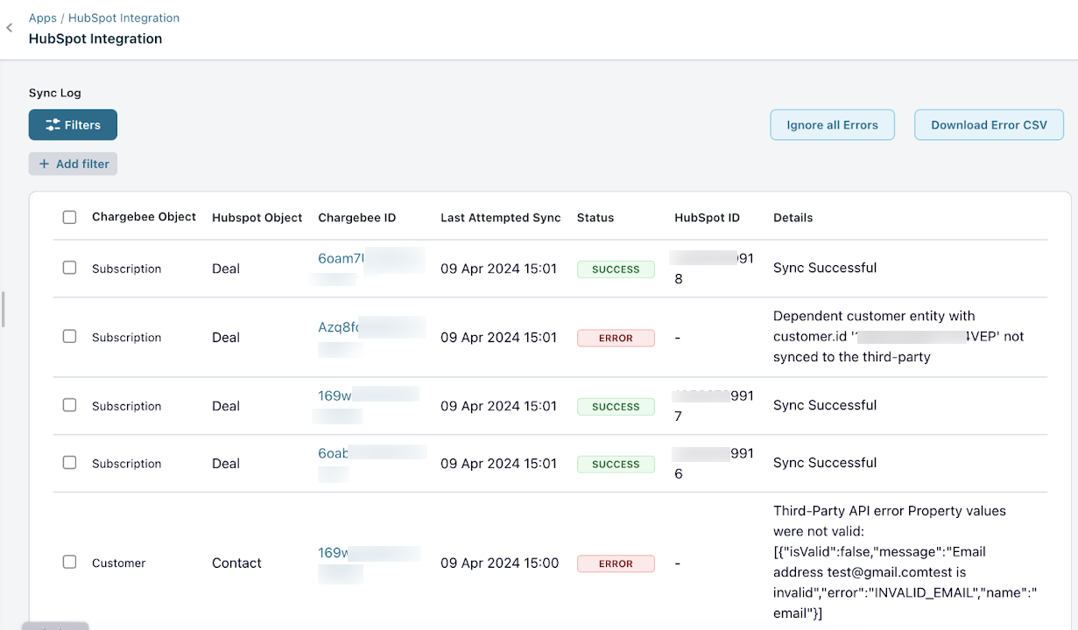Click ERROR status badge in Customer row
This screenshot has height=630, width=1078.
click(x=616, y=563)
